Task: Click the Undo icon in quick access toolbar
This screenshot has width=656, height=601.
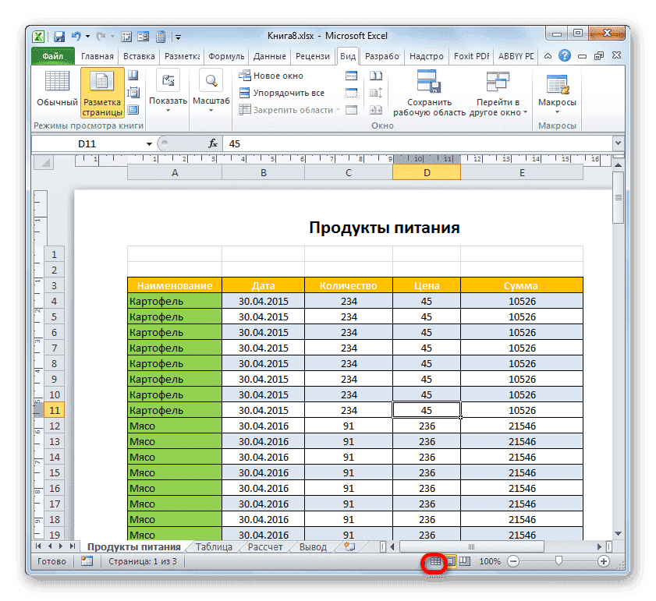Action: click(x=76, y=36)
